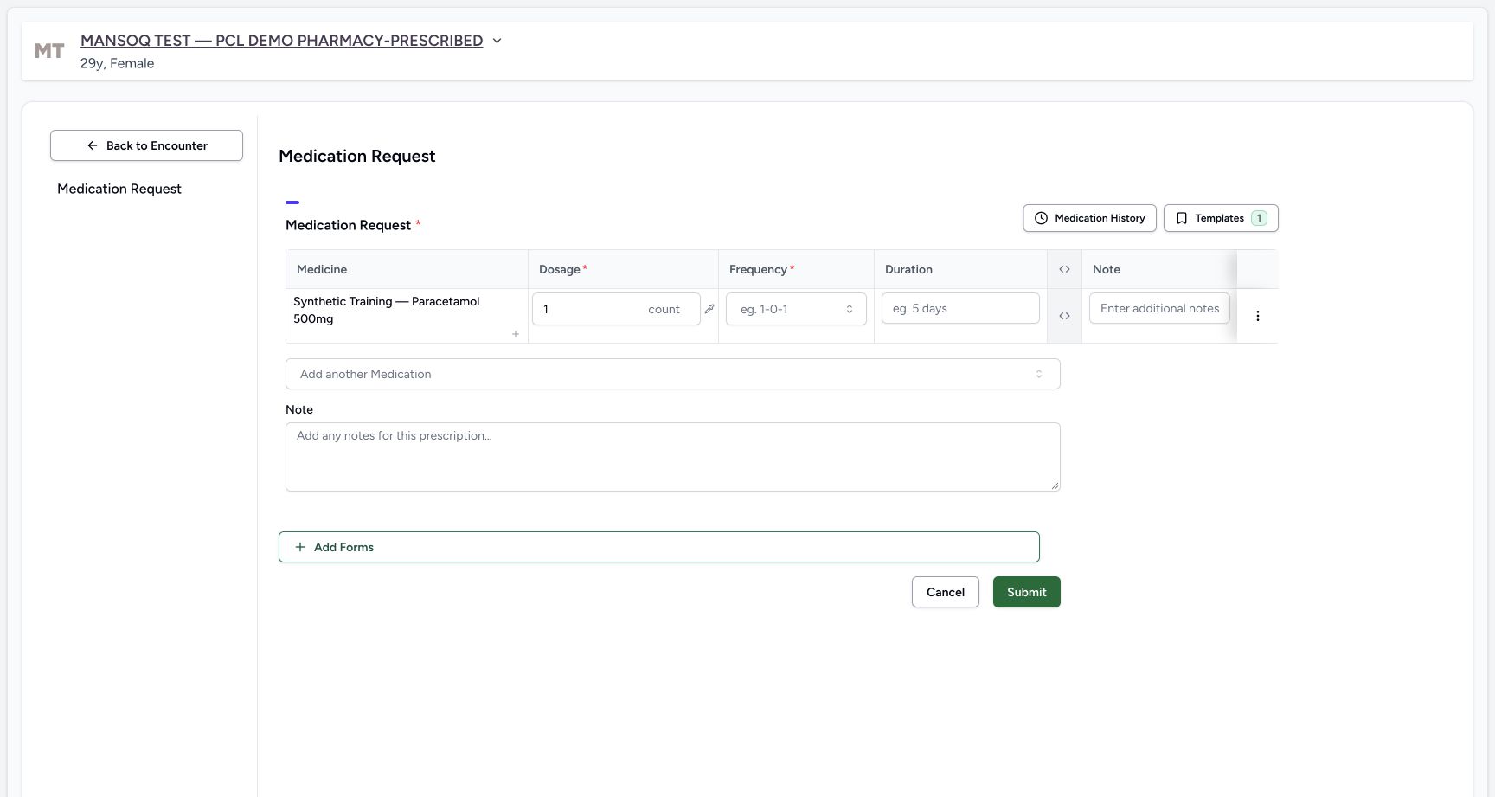
Task: Open Medication History panel
Action: 1089,218
